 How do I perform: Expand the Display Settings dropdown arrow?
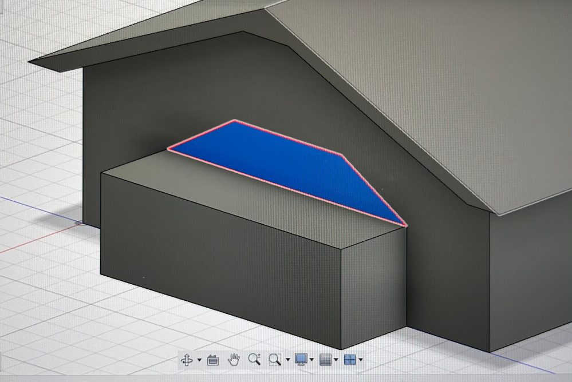pos(311,360)
